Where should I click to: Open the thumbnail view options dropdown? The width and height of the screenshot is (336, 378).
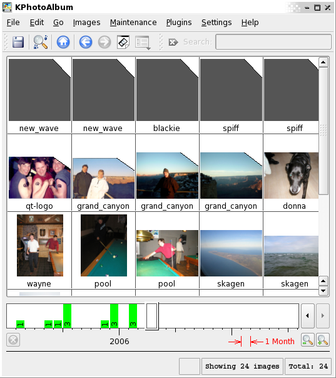pyautogui.click(x=143, y=43)
